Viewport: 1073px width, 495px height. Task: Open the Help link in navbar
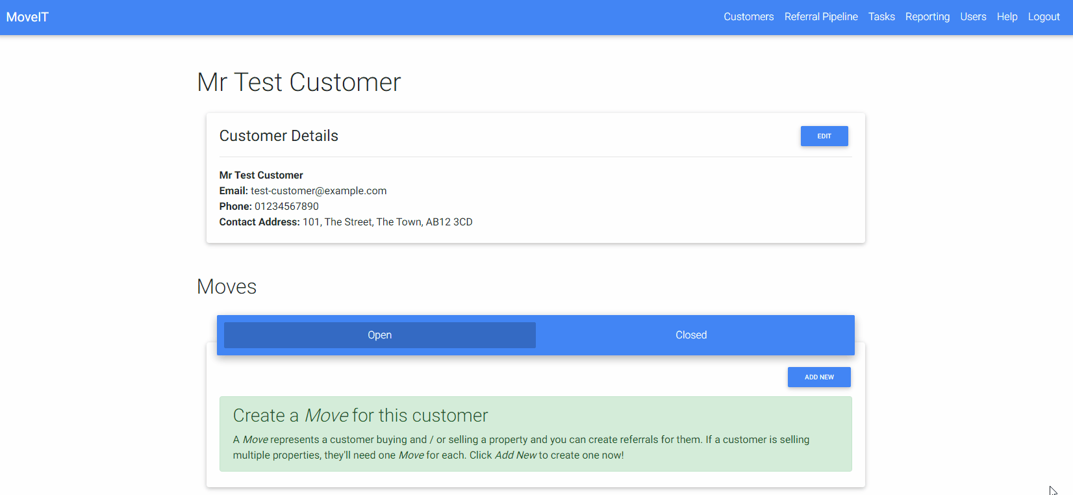[1007, 17]
